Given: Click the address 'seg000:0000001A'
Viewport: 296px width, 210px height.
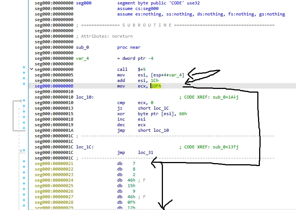Looking at the screenshot, I should tap(54, 130).
